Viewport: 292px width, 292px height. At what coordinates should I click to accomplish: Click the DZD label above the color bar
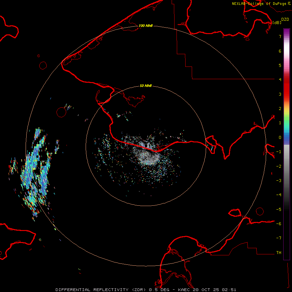(285, 19)
